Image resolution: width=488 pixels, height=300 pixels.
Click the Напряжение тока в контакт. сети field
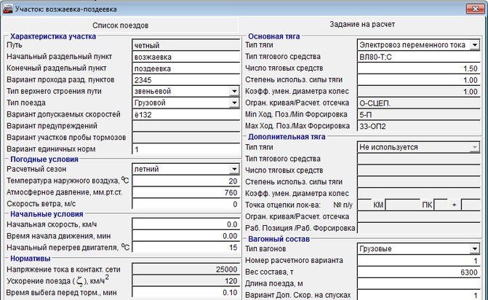point(185,270)
